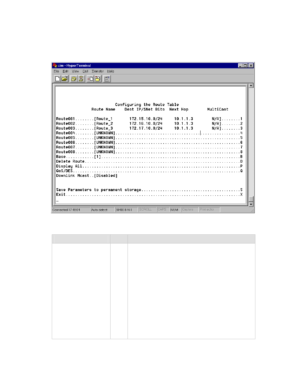The image size is (289, 374).
Task: Close the HyperTerminal window
Action: (251, 65)
